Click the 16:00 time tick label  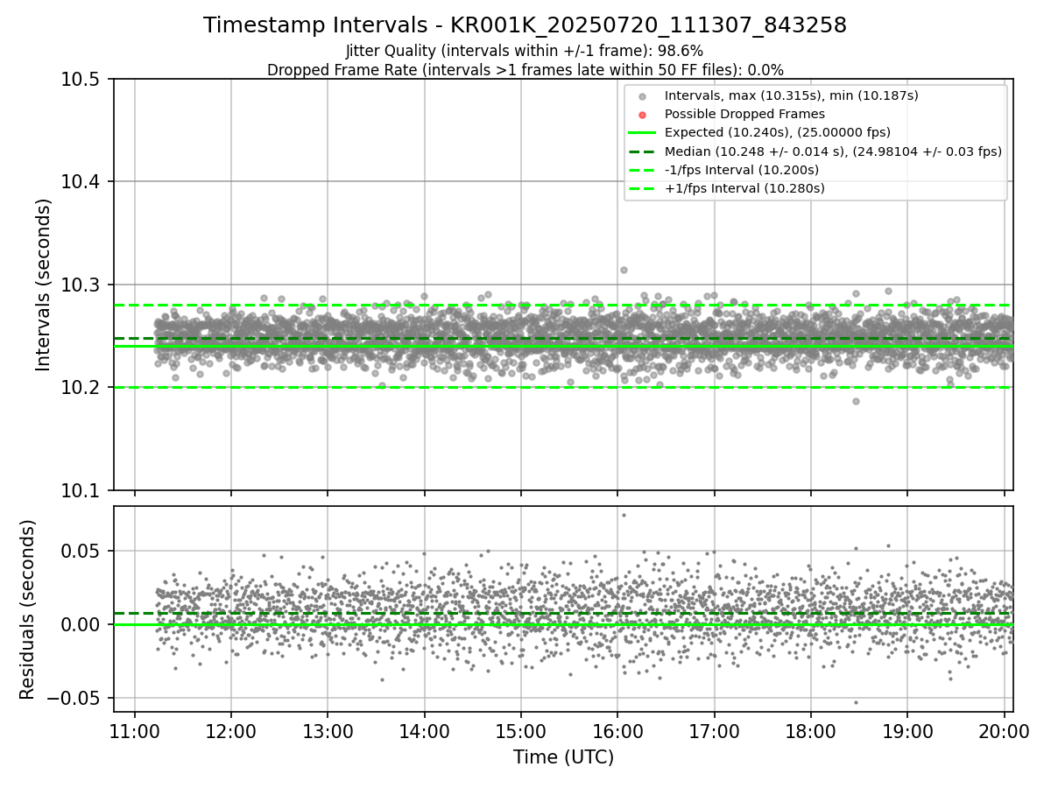[617, 731]
